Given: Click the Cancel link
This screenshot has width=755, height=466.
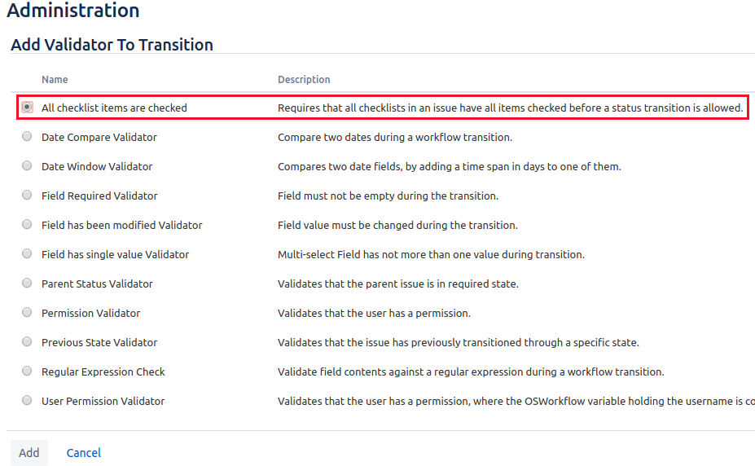Looking at the screenshot, I should click(x=84, y=453).
